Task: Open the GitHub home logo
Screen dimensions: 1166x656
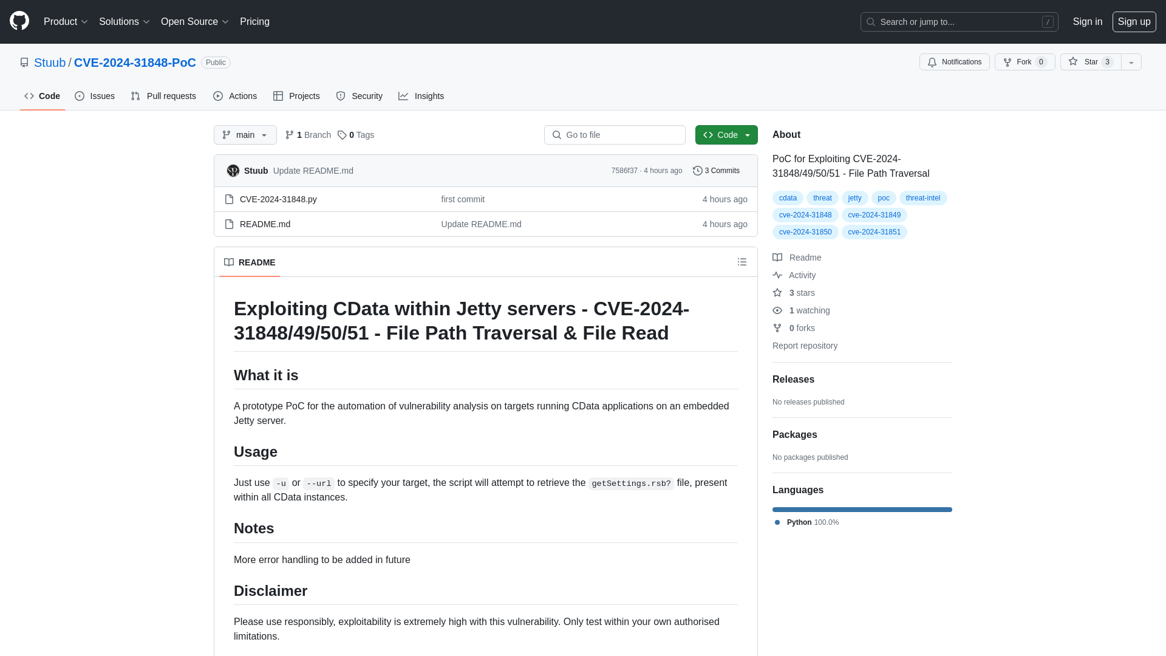Action: pos(19,21)
